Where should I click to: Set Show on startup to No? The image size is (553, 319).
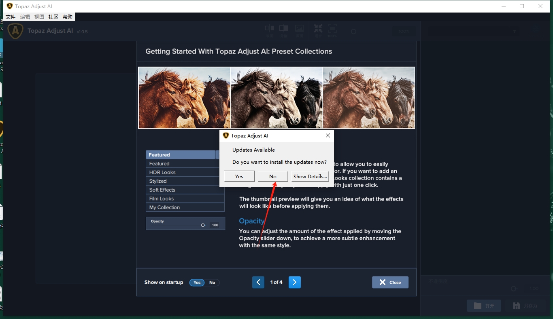point(212,283)
